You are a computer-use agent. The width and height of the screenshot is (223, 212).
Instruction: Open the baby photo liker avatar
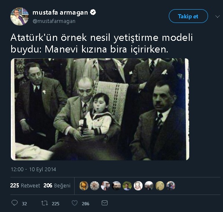[x=138, y=186]
